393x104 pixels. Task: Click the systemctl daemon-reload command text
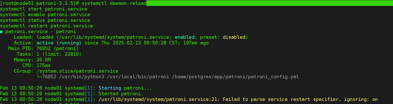point(118,3)
